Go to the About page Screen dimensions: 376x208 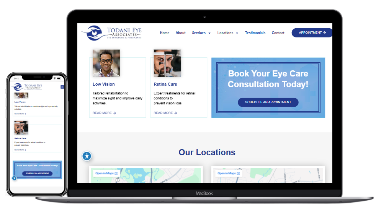pyautogui.click(x=180, y=33)
